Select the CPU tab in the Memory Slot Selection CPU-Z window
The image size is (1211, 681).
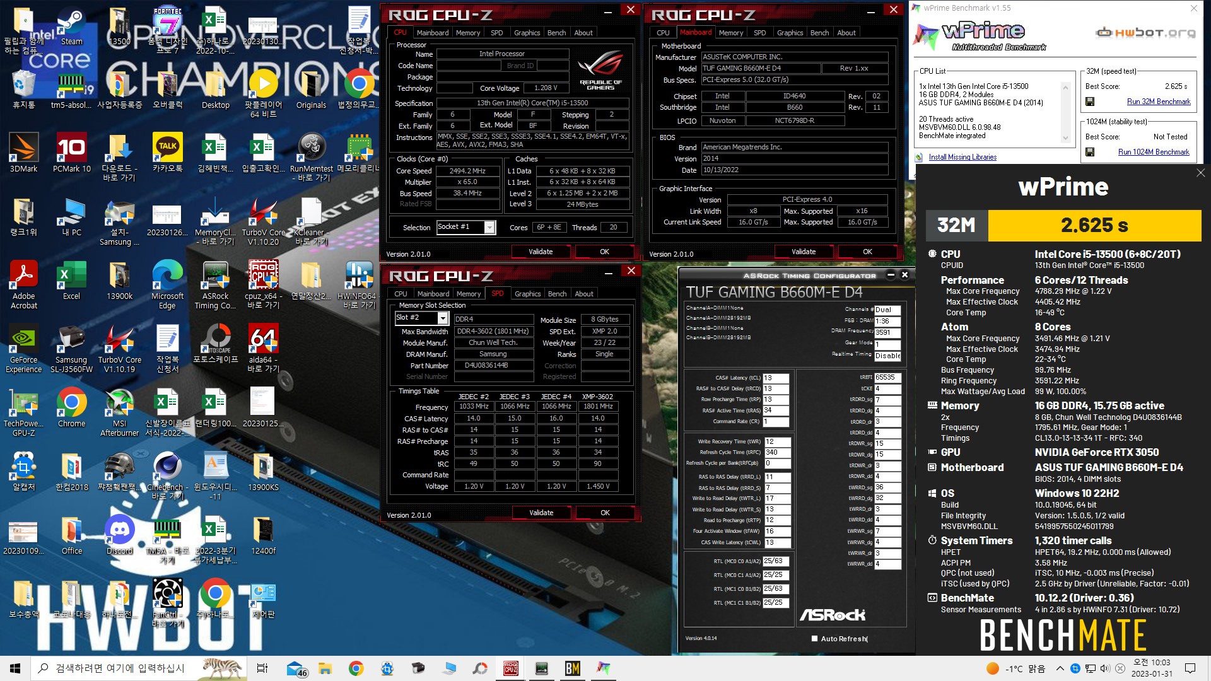pos(401,294)
